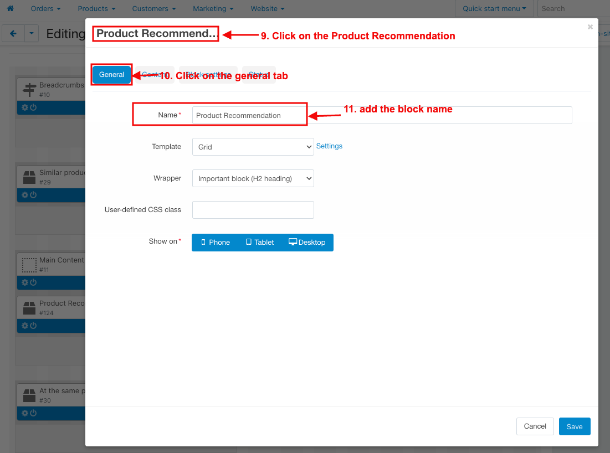This screenshot has height=453, width=610.
Task: Click power icon on Main Content block
Action: 33,282
